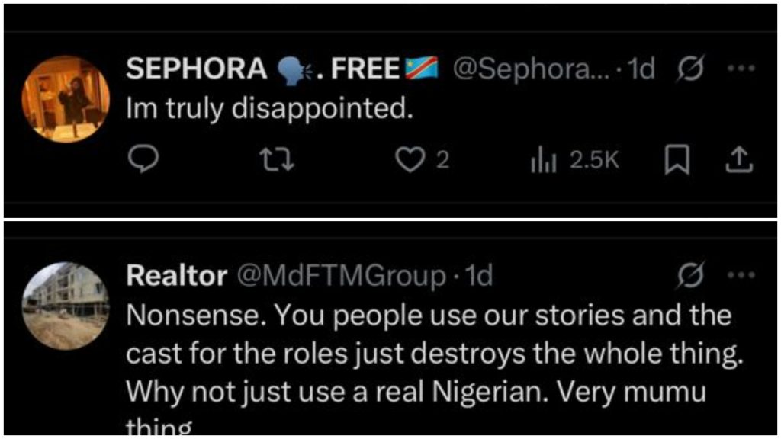Like the "Im truly disappointed" tweet
Viewport: 781px width, 439px height.
pyautogui.click(x=410, y=161)
